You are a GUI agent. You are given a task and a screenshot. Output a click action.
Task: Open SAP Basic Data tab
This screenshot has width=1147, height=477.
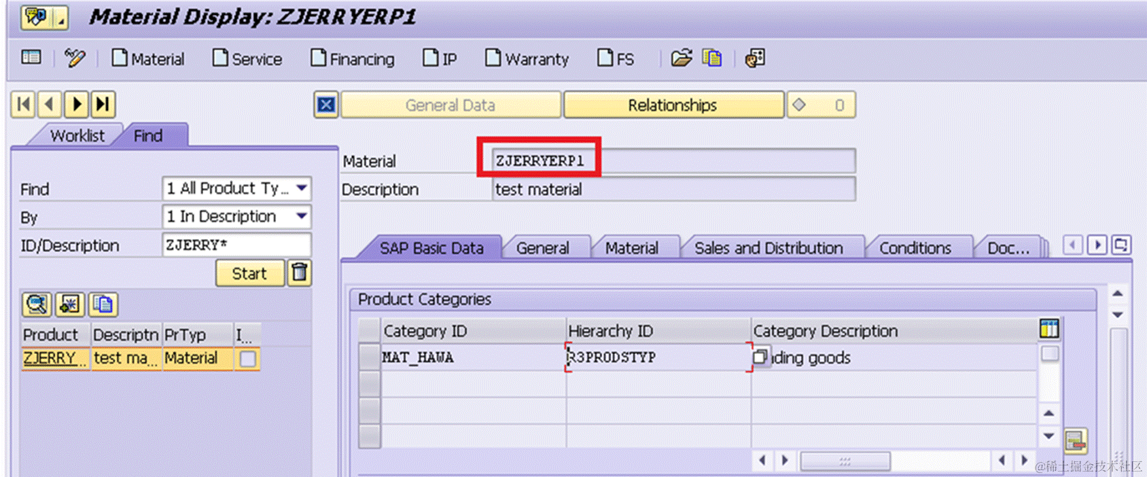pos(431,248)
